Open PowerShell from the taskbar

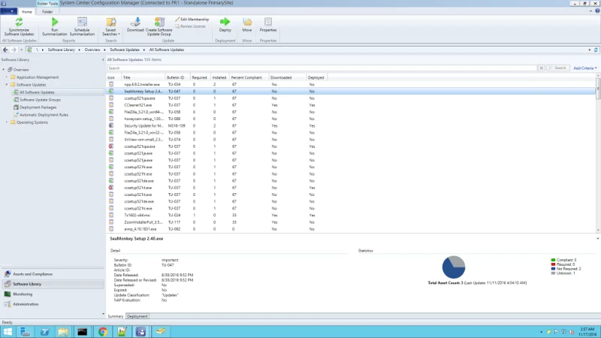44,331
